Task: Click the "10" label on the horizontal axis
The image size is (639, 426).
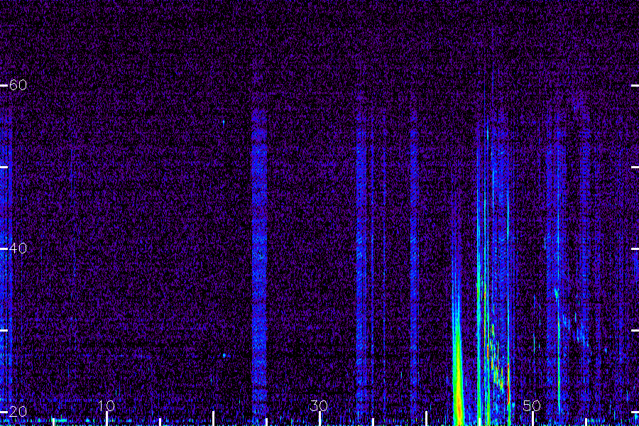Action: pyautogui.click(x=106, y=405)
